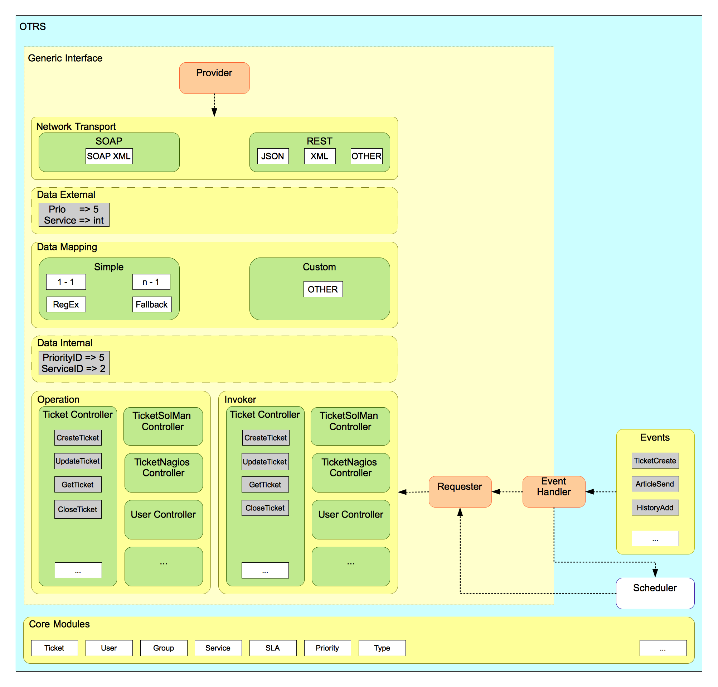The width and height of the screenshot is (718, 687).
Task: Click TicketCreate in Events
Action: click(655, 460)
